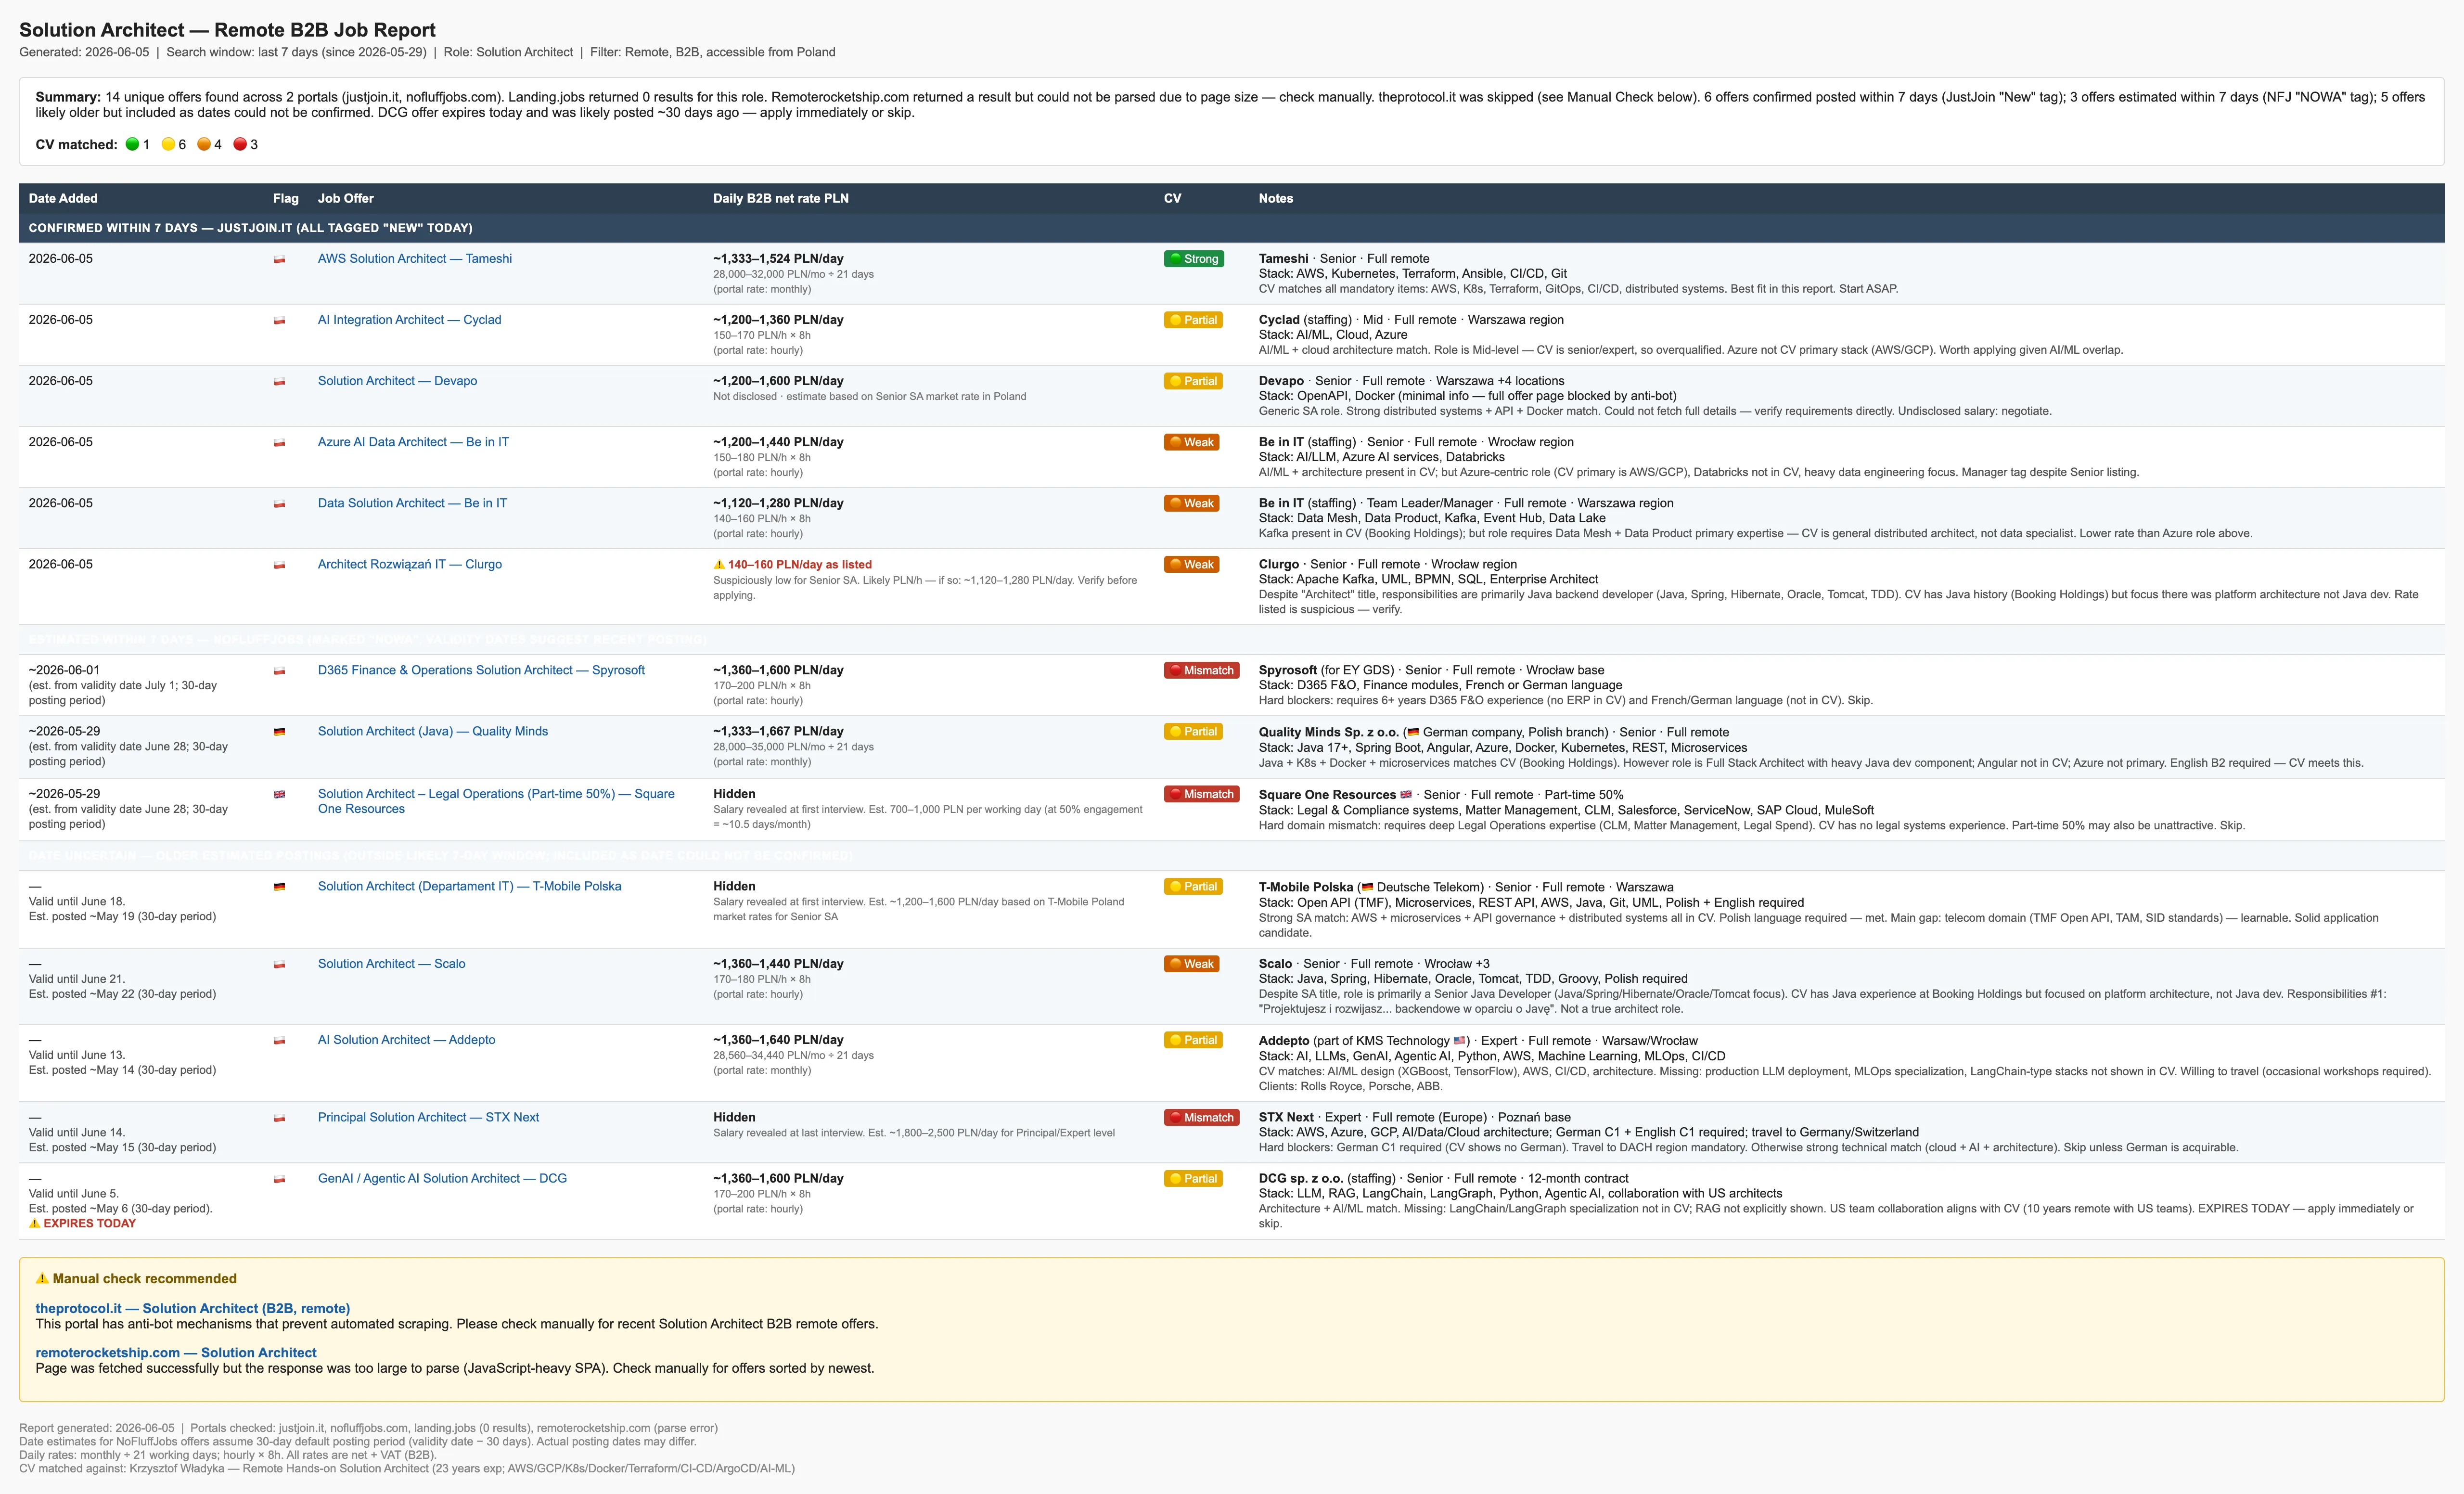Click the red EXPIRES TODAY text in the DCG row
Viewport: 2464px width, 1494px height.
click(x=89, y=1223)
